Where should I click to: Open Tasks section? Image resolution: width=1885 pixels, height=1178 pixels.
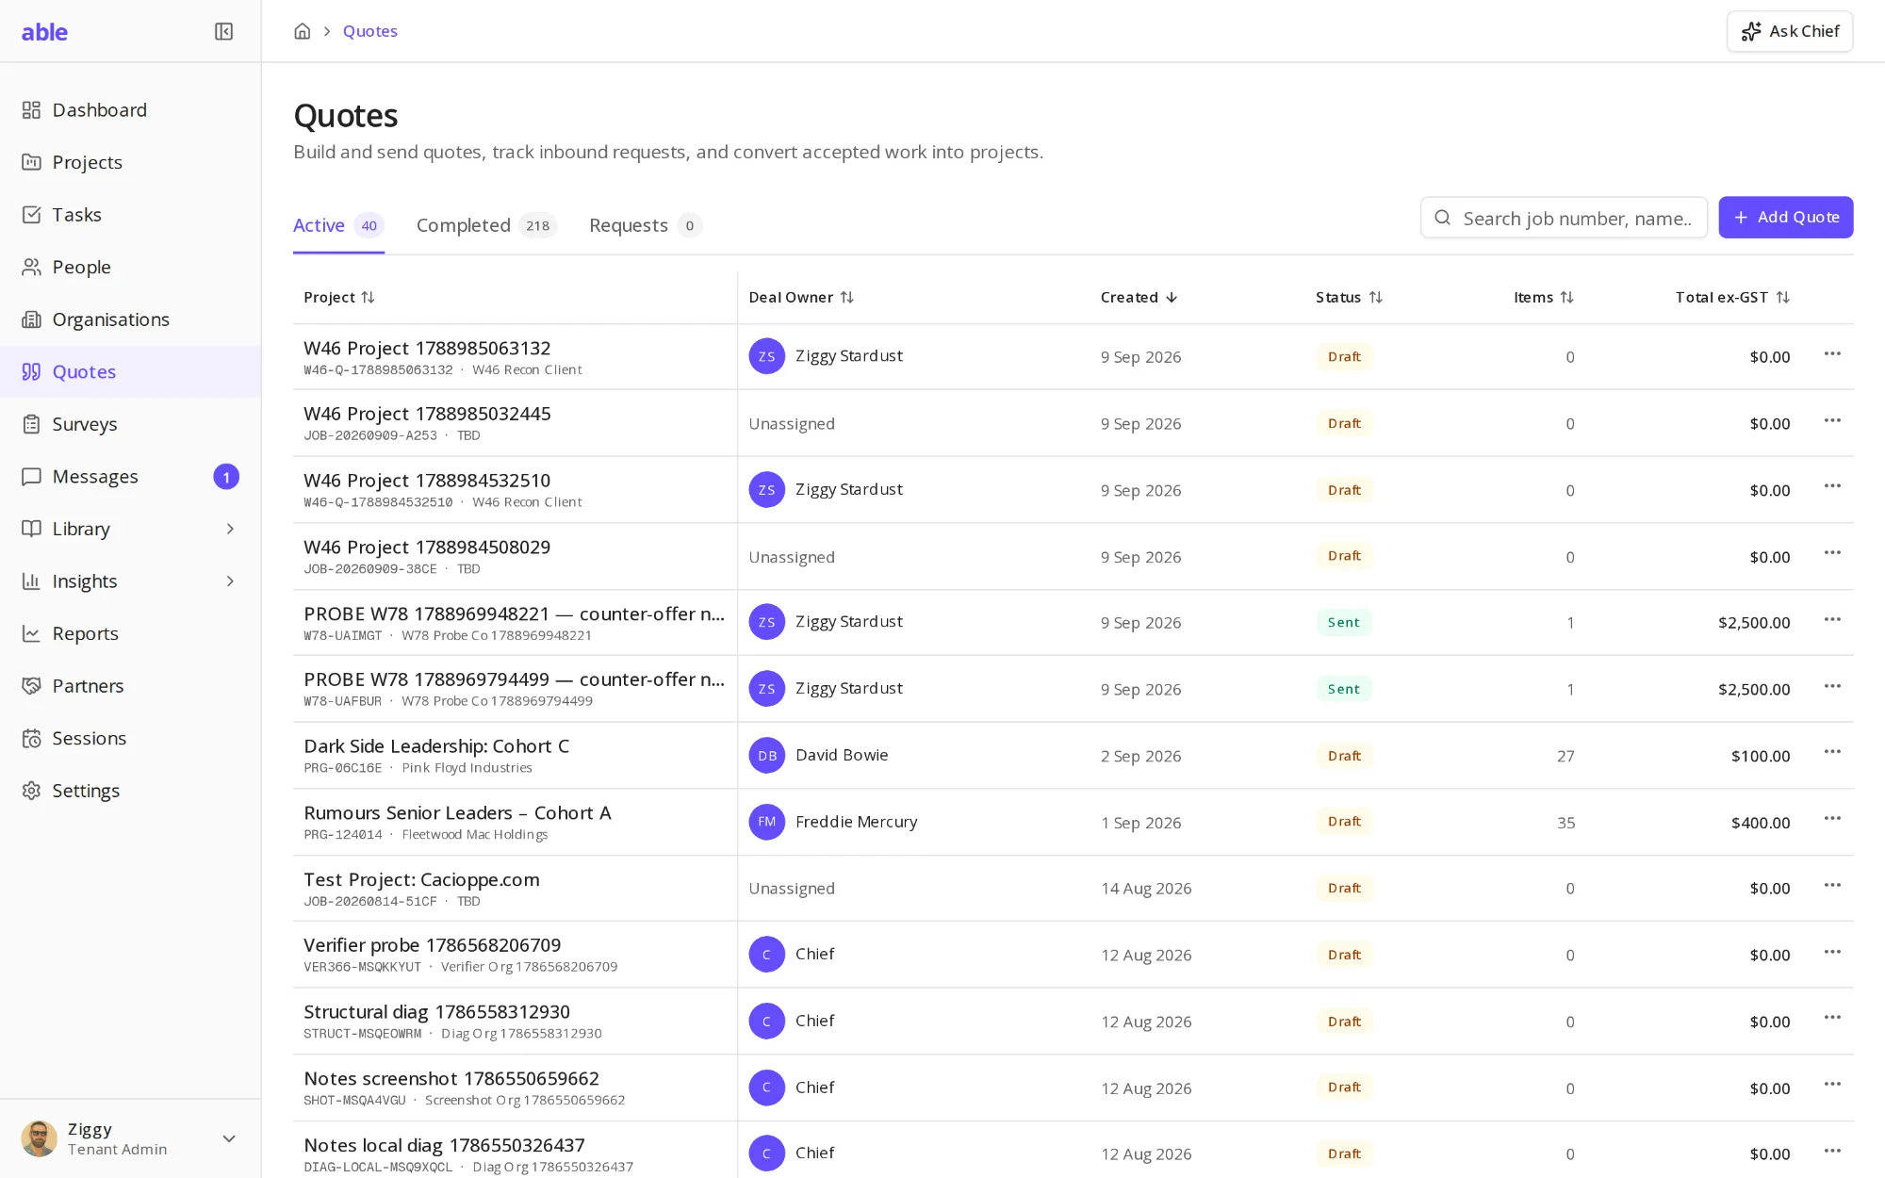coord(130,215)
